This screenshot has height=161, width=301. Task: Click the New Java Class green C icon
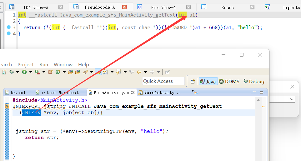tap(58, 72)
